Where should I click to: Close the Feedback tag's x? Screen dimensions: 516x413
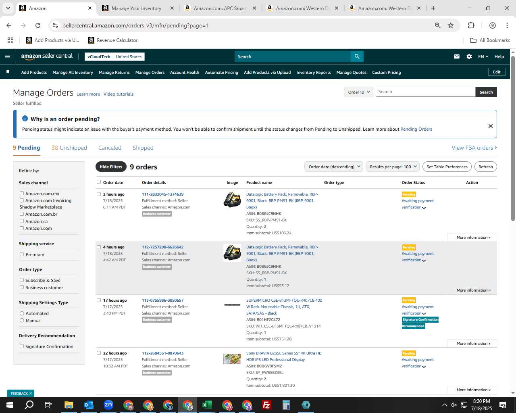(30, 393)
